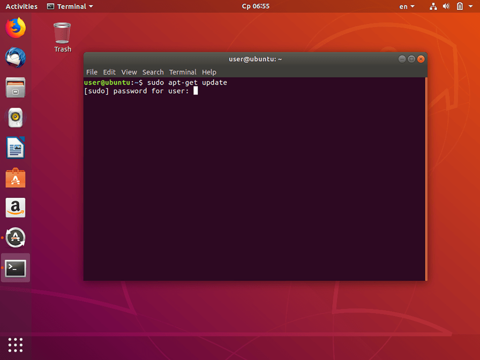Open the en keyboard layout menu

[x=406, y=6]
